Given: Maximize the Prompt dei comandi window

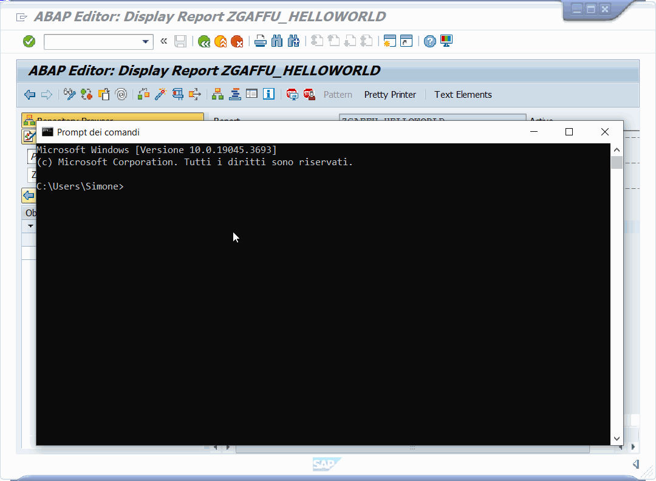Looking at the screenshot, I should (569, 132).
